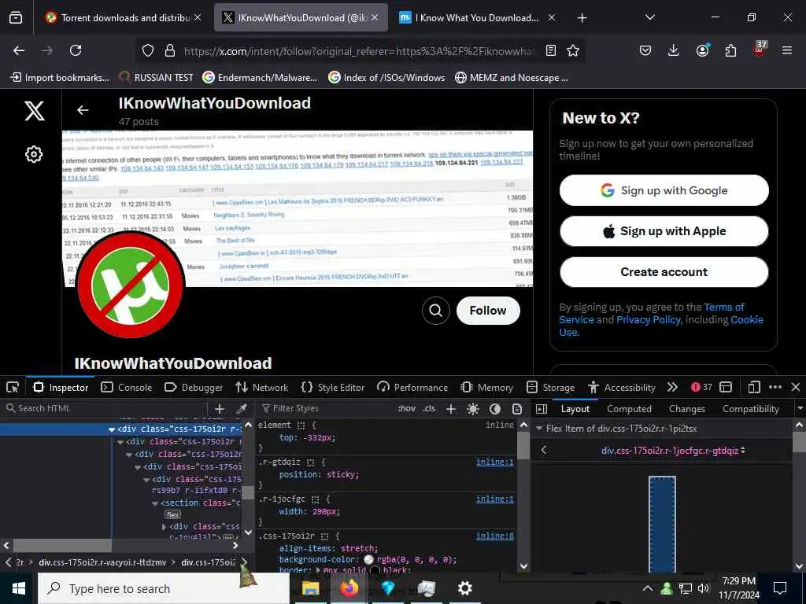Switch to Computed sidebar tab
Screen dimensions: 806x604
(629, 409)
